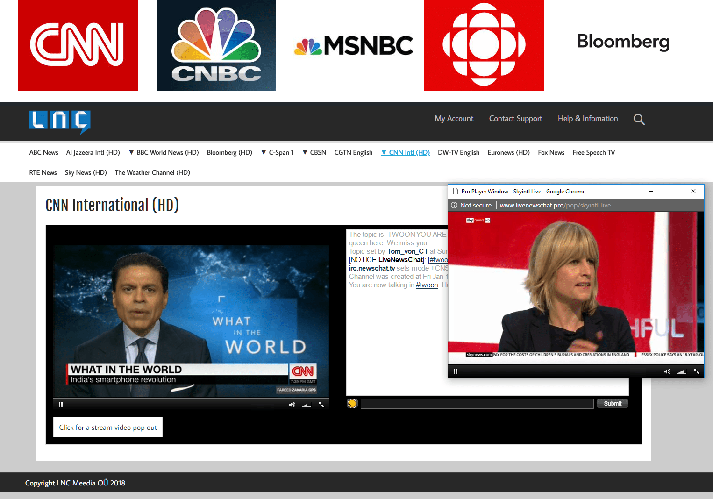Viewport: 713px width, 499px height.
Task: Mute the Sky popup speaker icon
Action: [x=667, y=371]
